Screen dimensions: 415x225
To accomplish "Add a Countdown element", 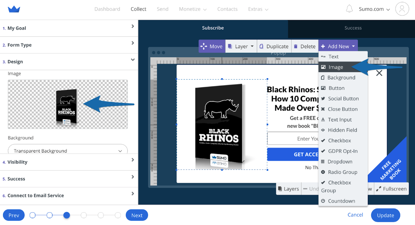I will 343,201.
